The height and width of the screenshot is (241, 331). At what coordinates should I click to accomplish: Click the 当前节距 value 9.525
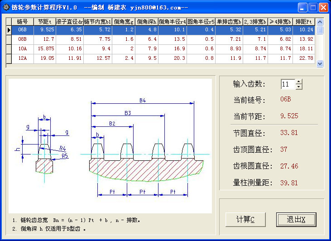[289, 116]
